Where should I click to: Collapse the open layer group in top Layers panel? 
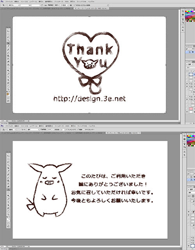[190, 99]
